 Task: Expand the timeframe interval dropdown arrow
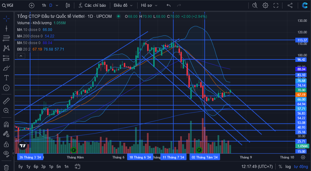[x=57, y=5]
